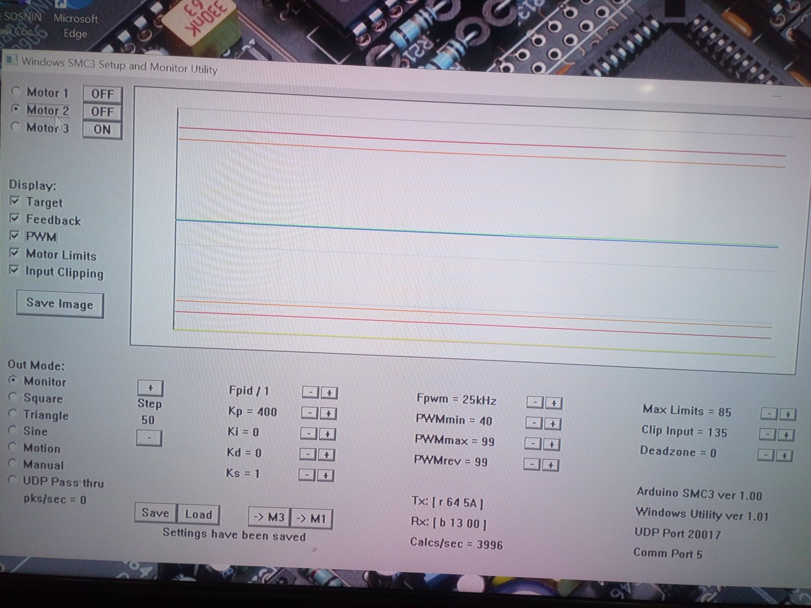Select the Motor 1 radio button
This screenshot has width=811, height=608.
[16, 91]
